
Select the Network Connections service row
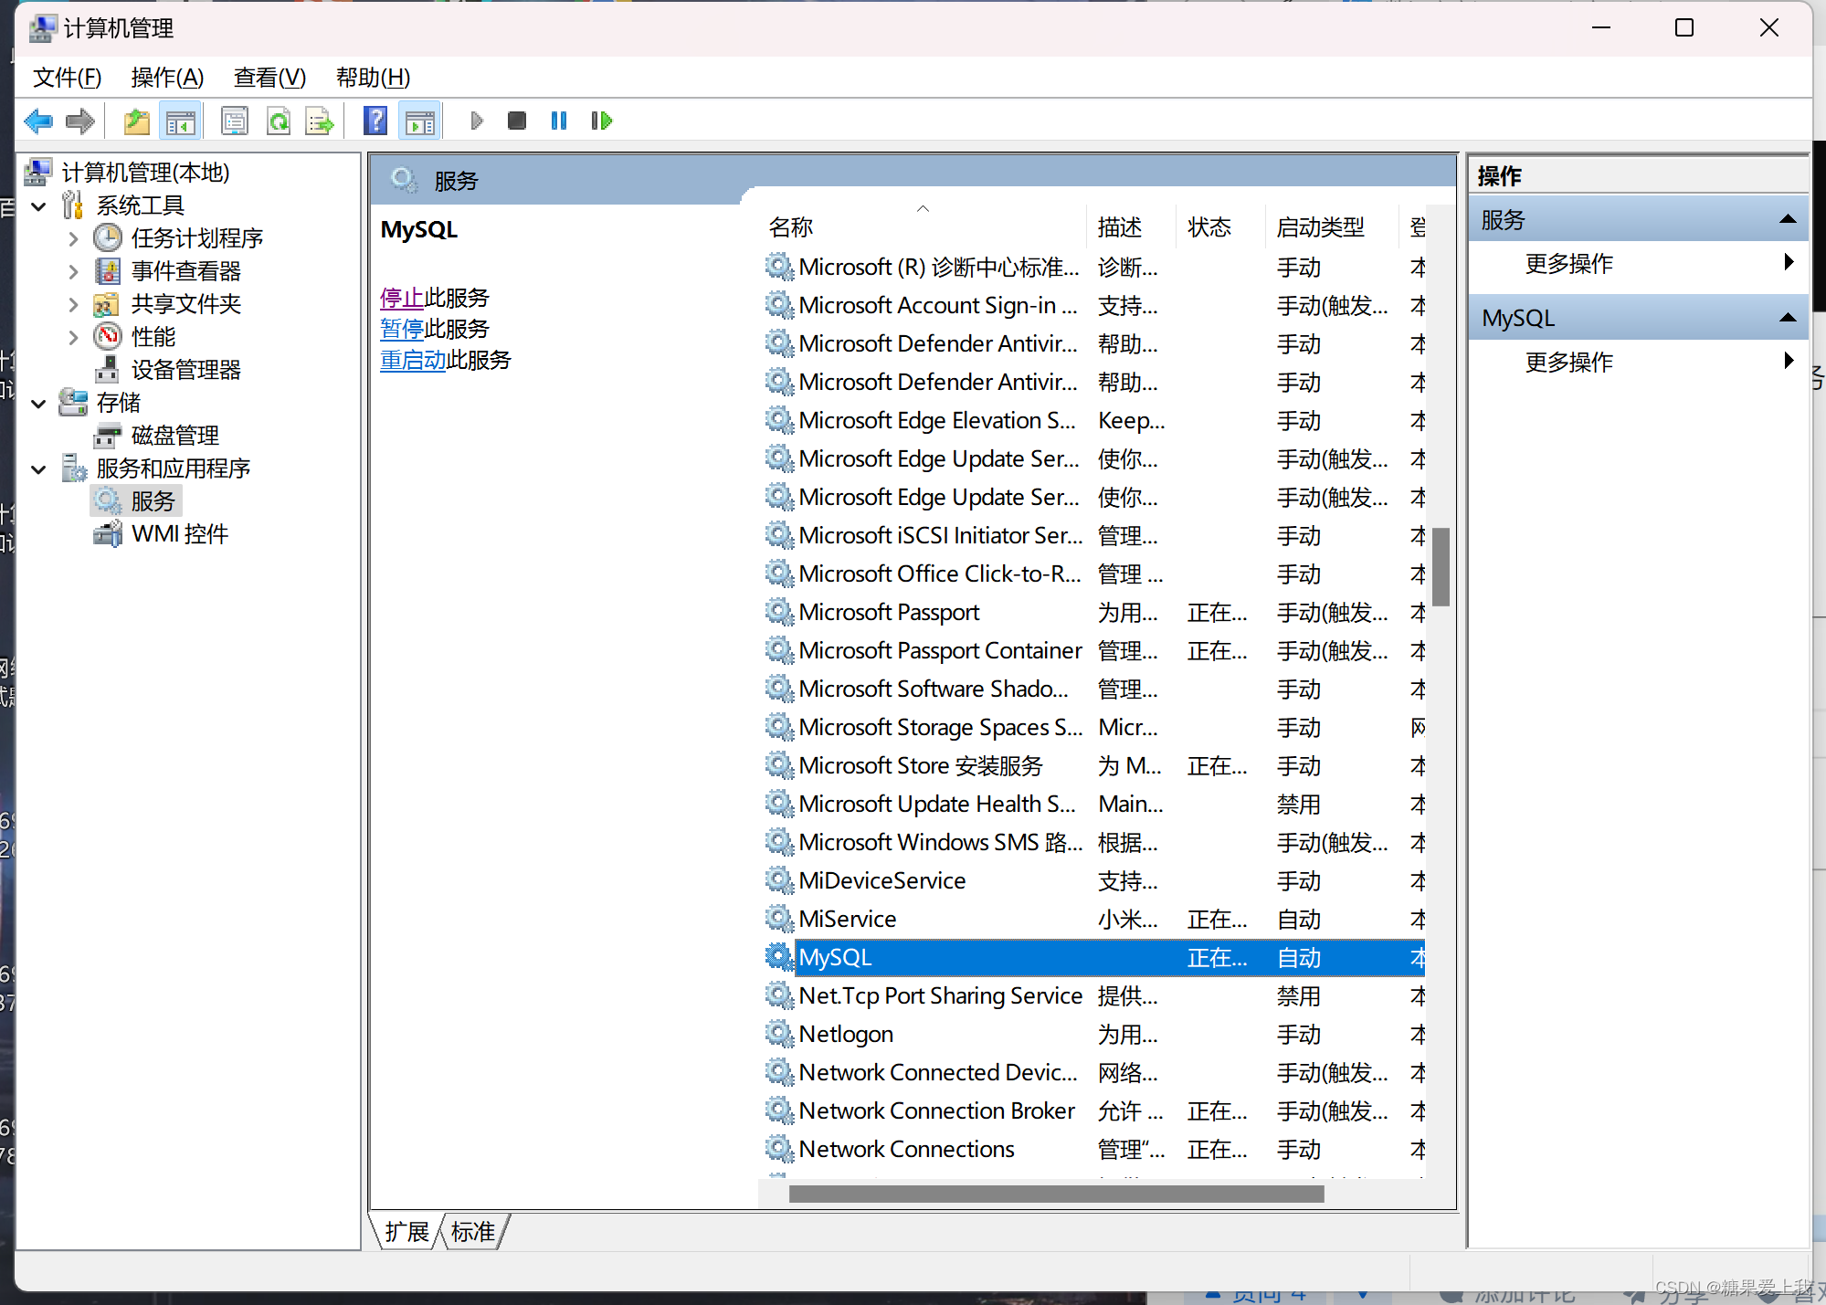click(x=1094, y=1149)
